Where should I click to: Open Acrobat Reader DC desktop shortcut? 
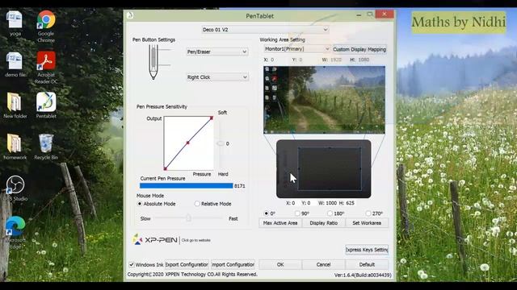coord(46,68)
